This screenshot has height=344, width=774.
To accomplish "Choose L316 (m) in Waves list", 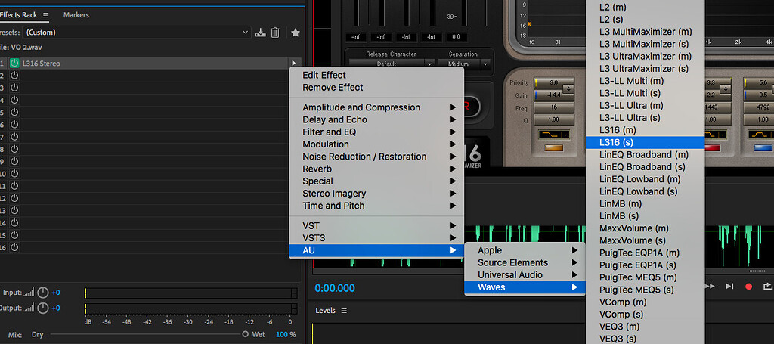I will [618, 130].
